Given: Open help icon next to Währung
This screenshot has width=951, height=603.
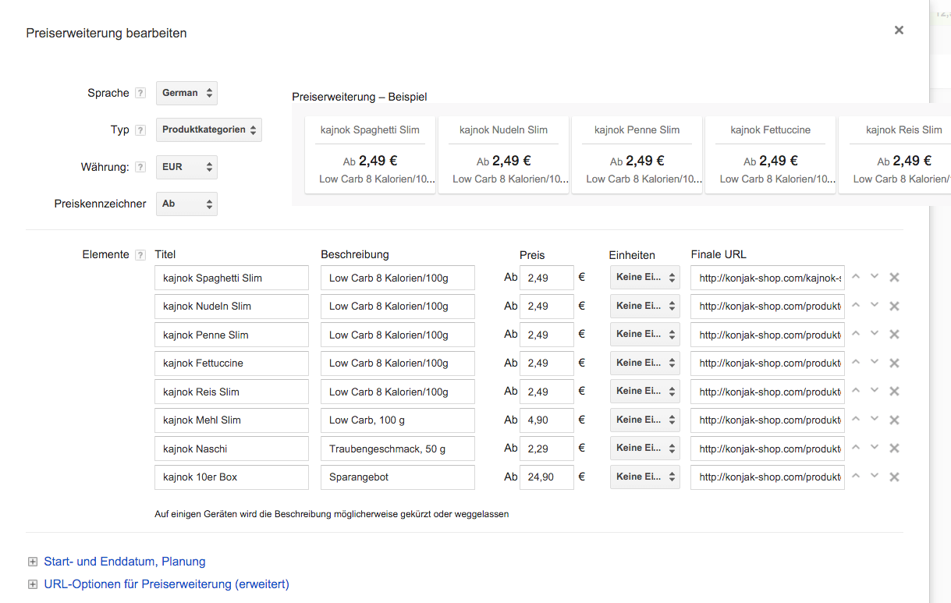Looking at the screenshot, I should pyautogui.click(x=140, y=167).
